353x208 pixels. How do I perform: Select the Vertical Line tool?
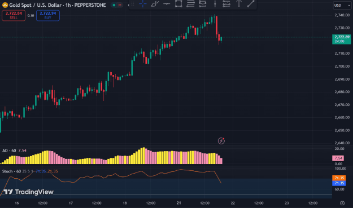tap(215, 4)
